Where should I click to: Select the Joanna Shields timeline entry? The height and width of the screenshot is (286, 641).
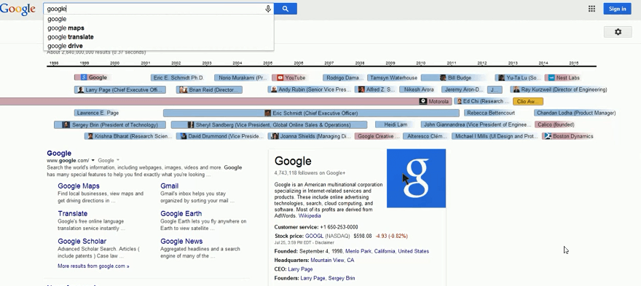(310, 137)
